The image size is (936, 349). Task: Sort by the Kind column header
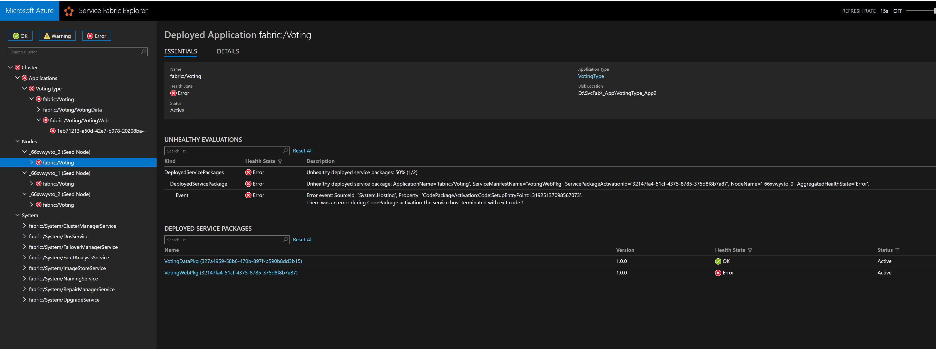(x=170, y=161)
